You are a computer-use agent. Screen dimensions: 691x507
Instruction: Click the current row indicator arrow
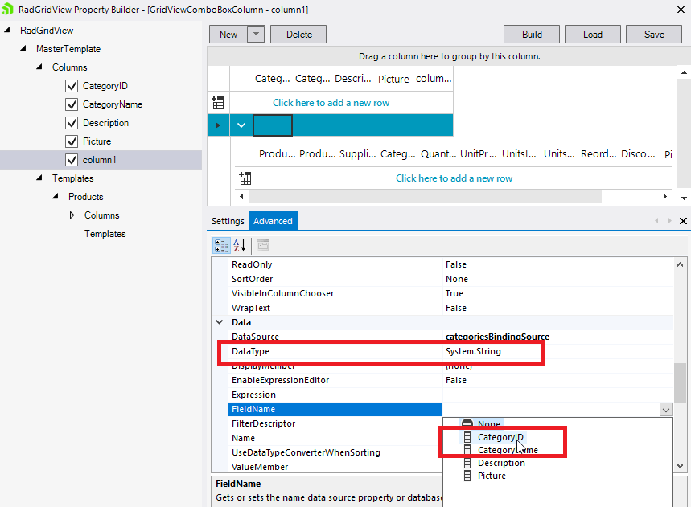tap(218, 125)
